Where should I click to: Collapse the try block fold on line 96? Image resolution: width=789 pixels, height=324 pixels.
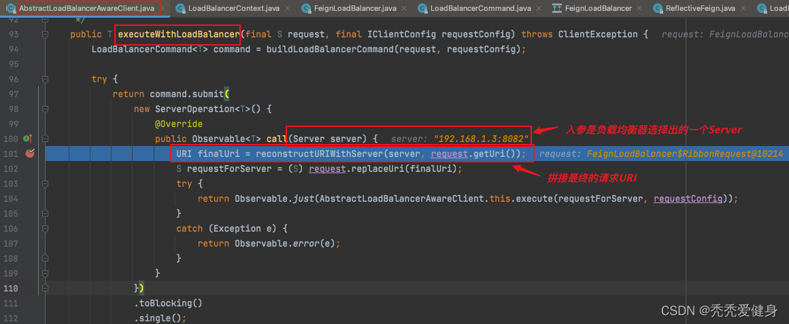(46, 79)
